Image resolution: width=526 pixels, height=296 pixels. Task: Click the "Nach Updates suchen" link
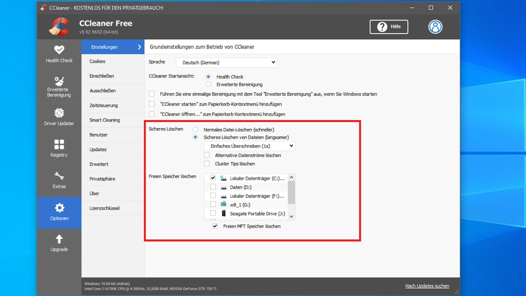click(x=427, y=286)
